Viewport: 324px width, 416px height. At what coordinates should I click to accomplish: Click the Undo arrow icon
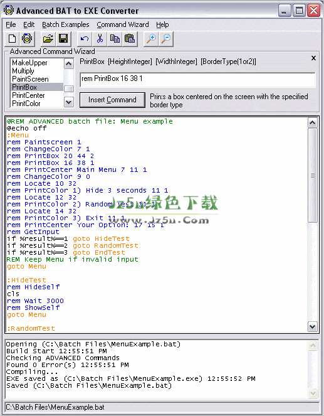coord(85,39)
